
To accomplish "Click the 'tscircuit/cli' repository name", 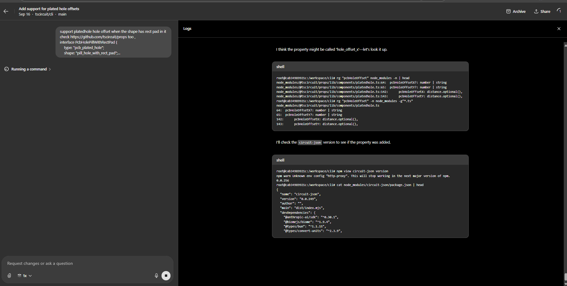I will [44, 14].
